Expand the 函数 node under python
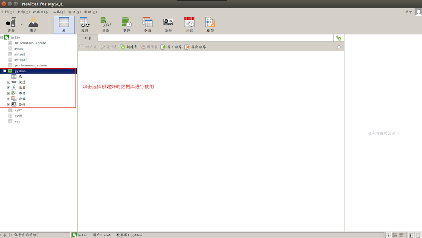The image size is (422, 238). [8, 87]
